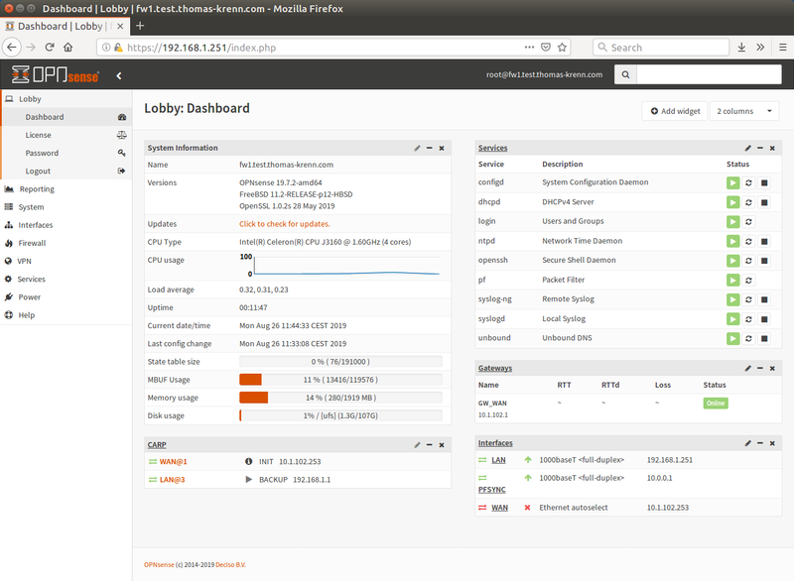Expand the System menu
The height and width of the screenshot is (581, 794).
pos(66,207)
